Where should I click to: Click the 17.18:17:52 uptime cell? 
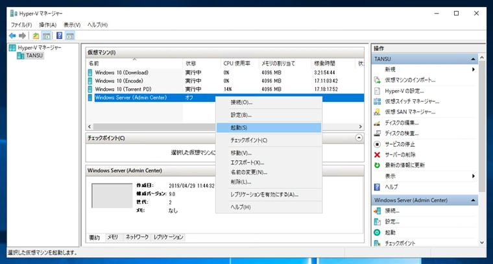(326, 90)
